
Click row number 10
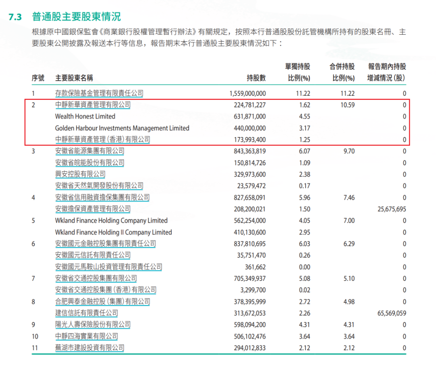tap(35, 336)
